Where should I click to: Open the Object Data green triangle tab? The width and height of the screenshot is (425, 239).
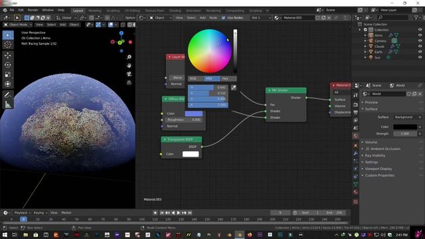(356, 185)
